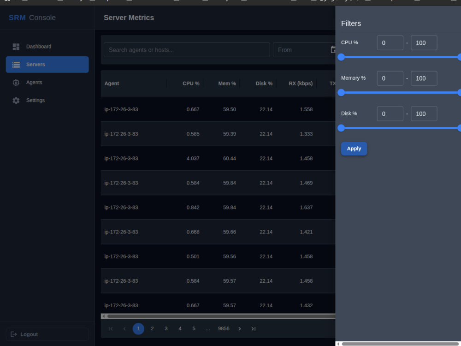Go to first page icon

[x=111, y=328]
